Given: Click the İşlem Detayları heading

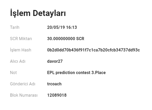Looking at the screenshot, I should [38, 13].
